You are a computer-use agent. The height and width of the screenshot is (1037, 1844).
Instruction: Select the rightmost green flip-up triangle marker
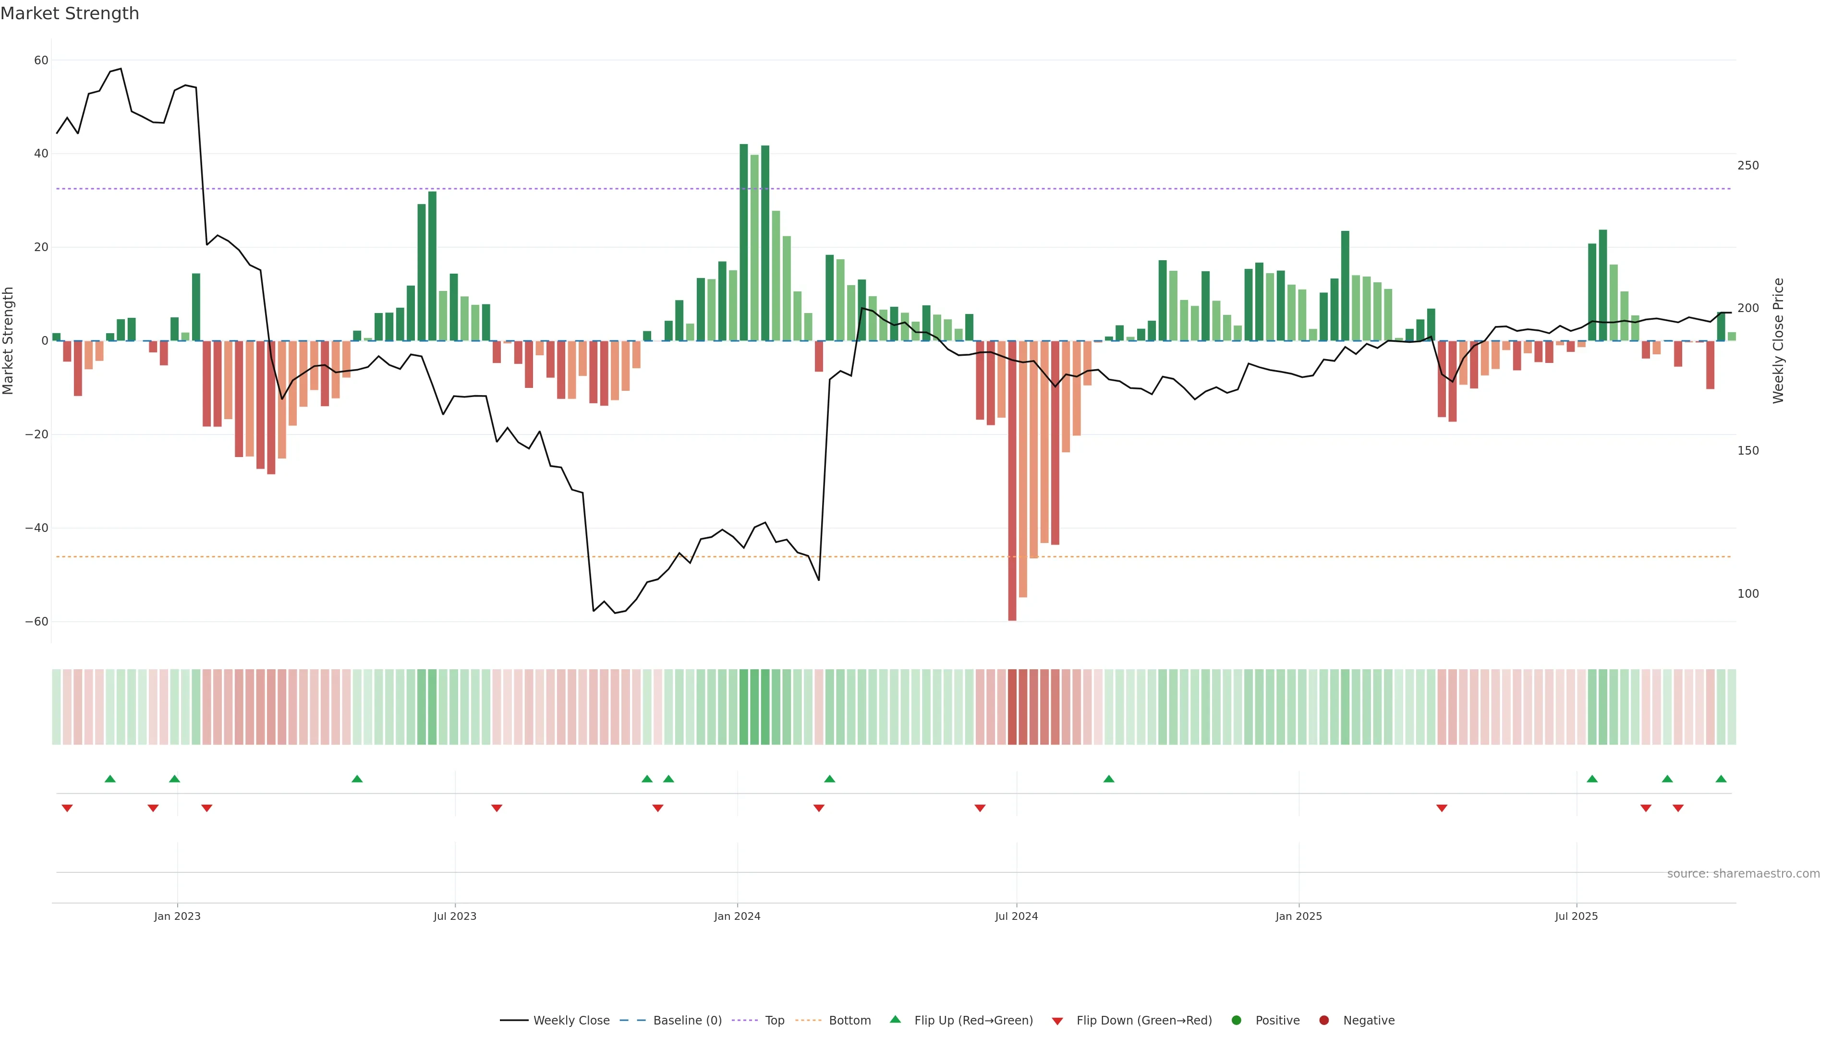[1721, 779]
